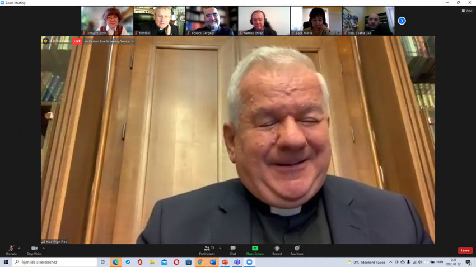Open Opera browser from the taskbar
This screenshot has width=476, height=267.
tap(176, 262)
